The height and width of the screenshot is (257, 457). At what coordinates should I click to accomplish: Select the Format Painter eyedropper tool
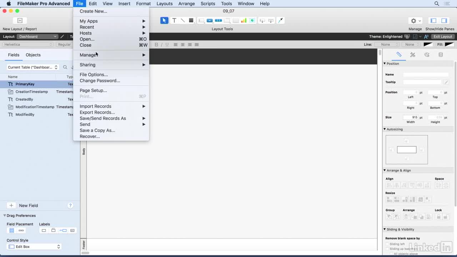(x=281, y=20)
